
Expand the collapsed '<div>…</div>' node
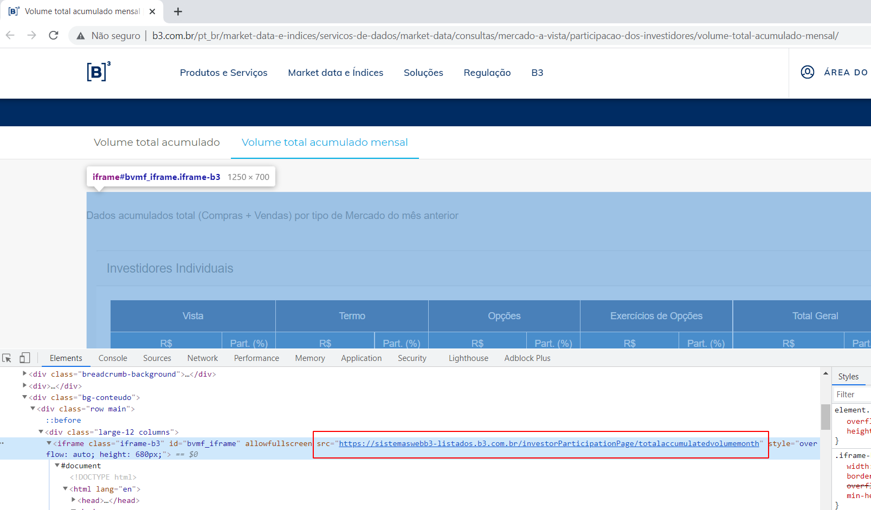pyautogui.click(x=24, y=385)
